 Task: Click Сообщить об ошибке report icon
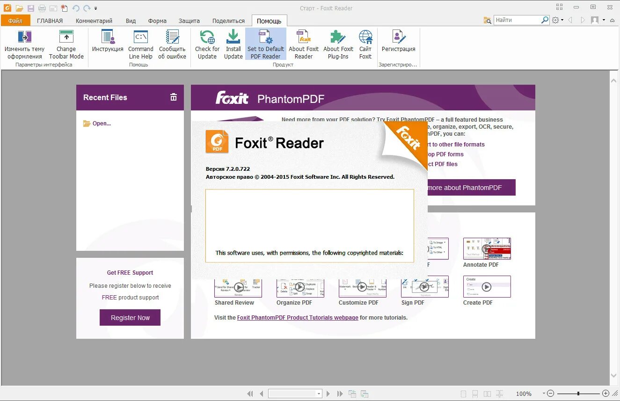pyautogui.click(x=172, y=37)
